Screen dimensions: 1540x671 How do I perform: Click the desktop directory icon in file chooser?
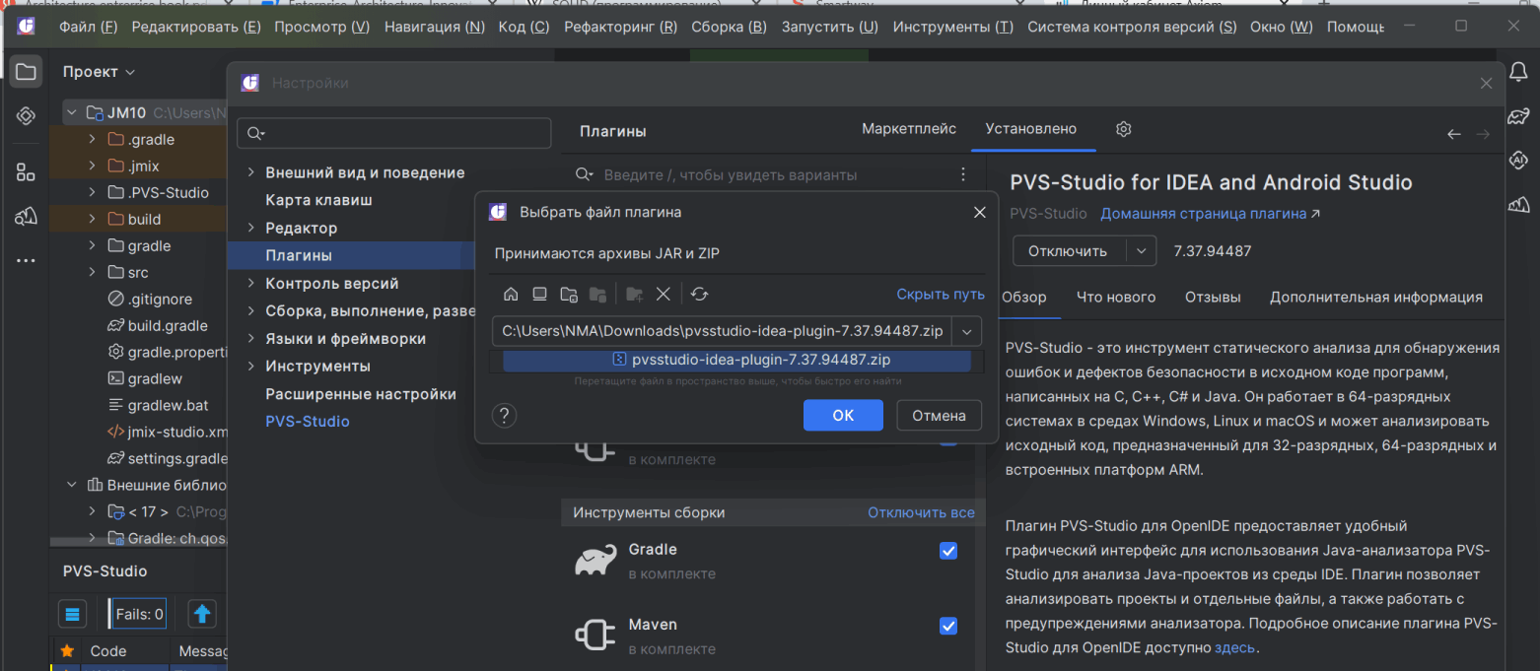[539, 295]
